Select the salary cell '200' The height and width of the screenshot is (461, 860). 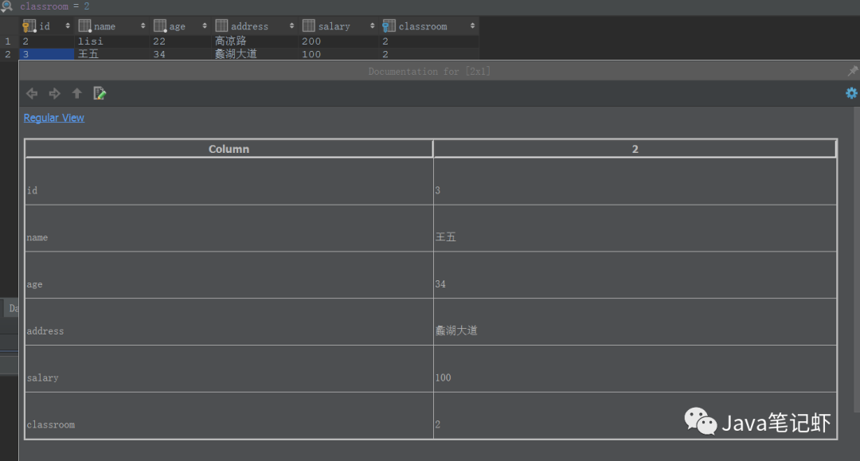[x=339, y=41]
